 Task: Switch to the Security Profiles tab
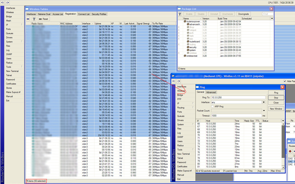tap(99, 14)
